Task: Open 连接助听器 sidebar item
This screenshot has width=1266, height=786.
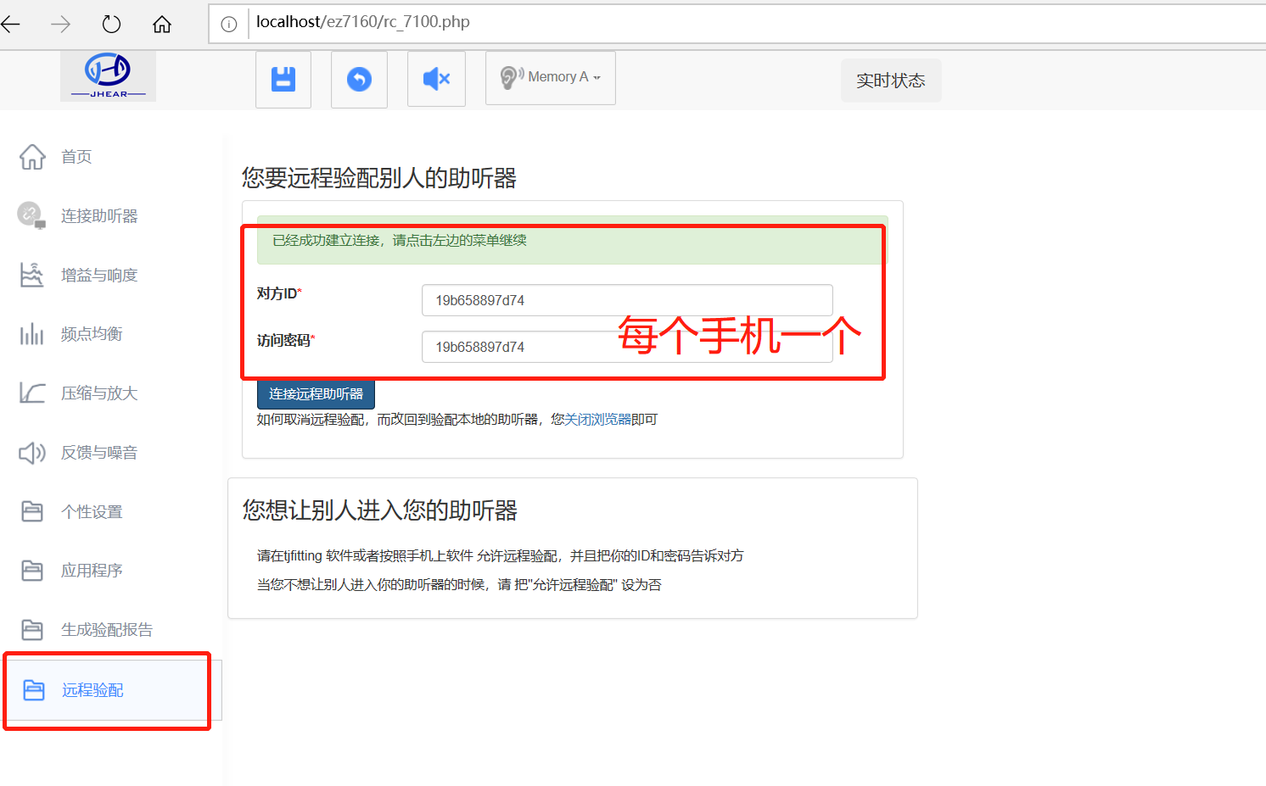Action: pos(98,216)
